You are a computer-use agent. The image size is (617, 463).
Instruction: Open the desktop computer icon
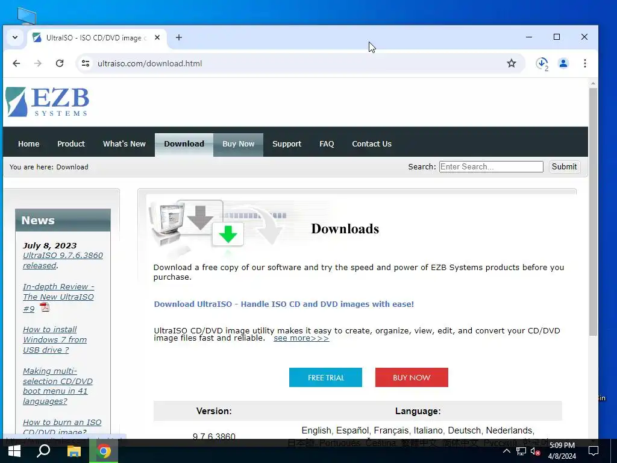click(x=27, y=16)
